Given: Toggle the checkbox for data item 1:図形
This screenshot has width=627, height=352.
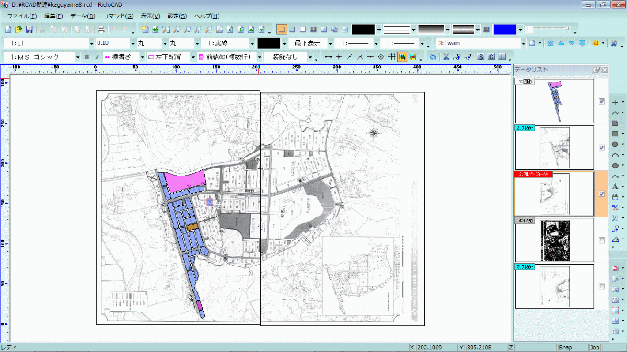Looking at the screenshot, I should click(x=601, y=101).
